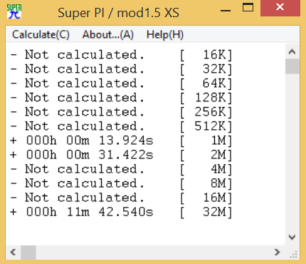Select the 4M not calculated row
The image size is (306, 264).
pos(122,169)
